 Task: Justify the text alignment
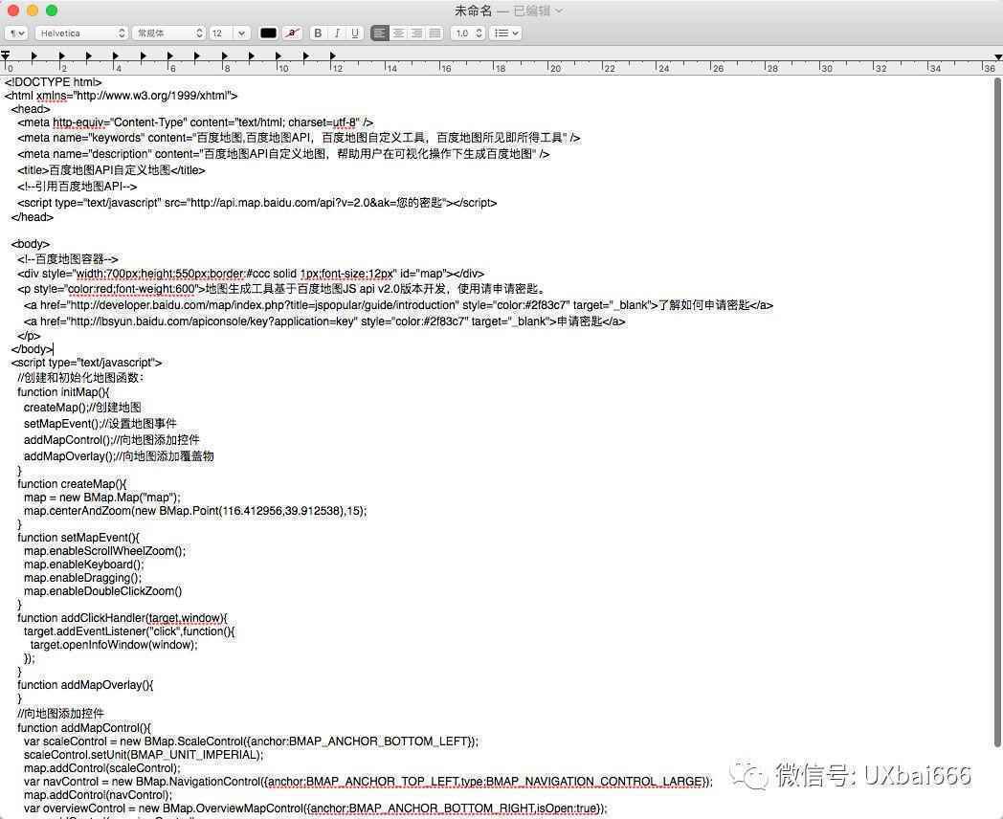[x=435, y=33]
